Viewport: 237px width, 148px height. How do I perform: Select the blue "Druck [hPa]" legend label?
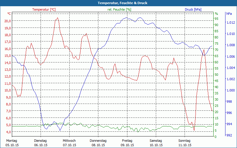193,9
